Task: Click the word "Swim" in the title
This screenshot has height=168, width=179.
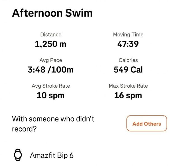Action: pyautogui.click(x=79, y=13)
